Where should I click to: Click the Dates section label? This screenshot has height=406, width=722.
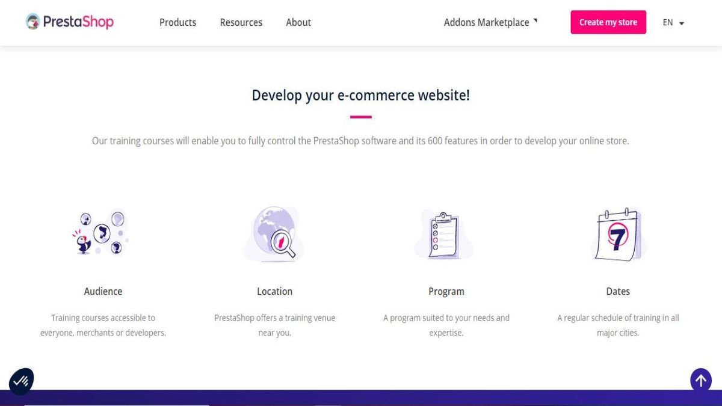[x=618, y=291]
